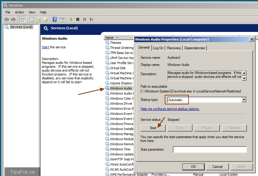
Task: Click the Forward arrow toolbar icon
Action: [x=13, y=19]
